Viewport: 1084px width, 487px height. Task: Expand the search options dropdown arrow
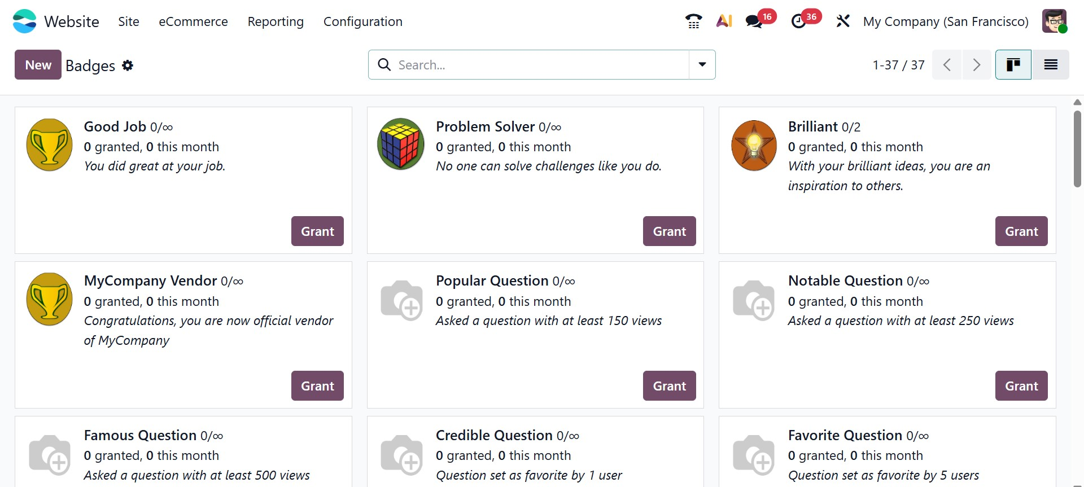click(x=702, y=65)
